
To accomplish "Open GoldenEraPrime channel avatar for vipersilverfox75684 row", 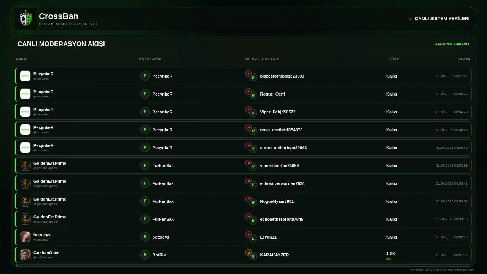I will (x=25, y=165).
